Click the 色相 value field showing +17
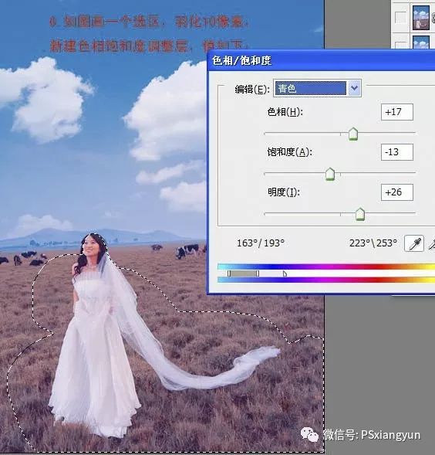 396,112
